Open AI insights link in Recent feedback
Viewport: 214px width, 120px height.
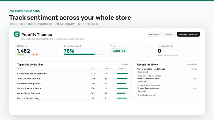192,64
